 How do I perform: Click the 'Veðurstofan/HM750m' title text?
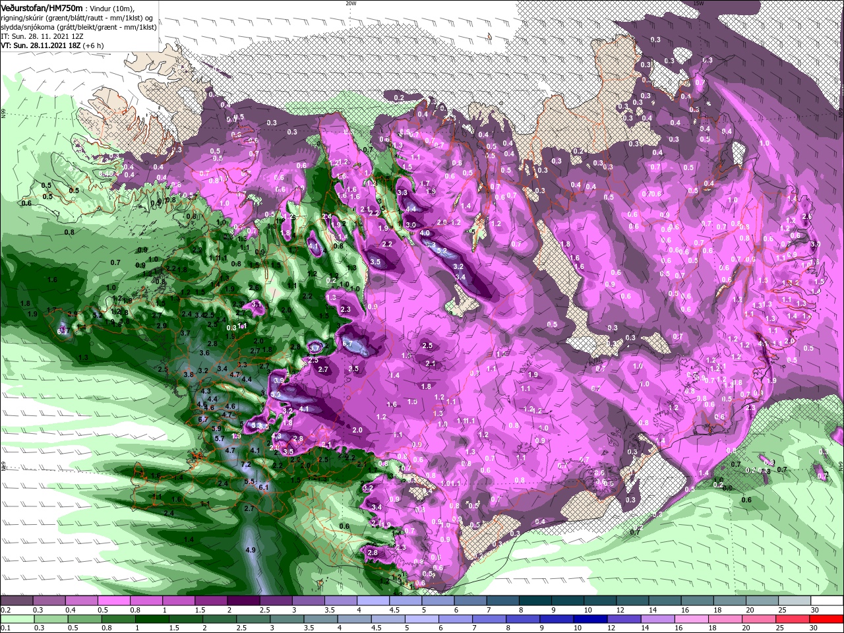click(x=42, y=7)
